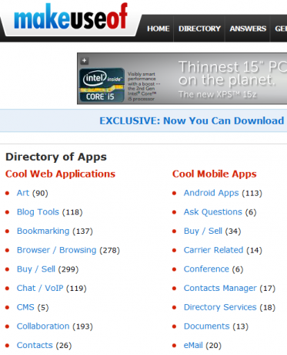This screenshot has width=287, height=355.
Task: Open Conference mobile category
Action: click(206, 269)
